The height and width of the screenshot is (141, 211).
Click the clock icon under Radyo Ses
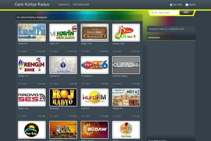point(19,116)
